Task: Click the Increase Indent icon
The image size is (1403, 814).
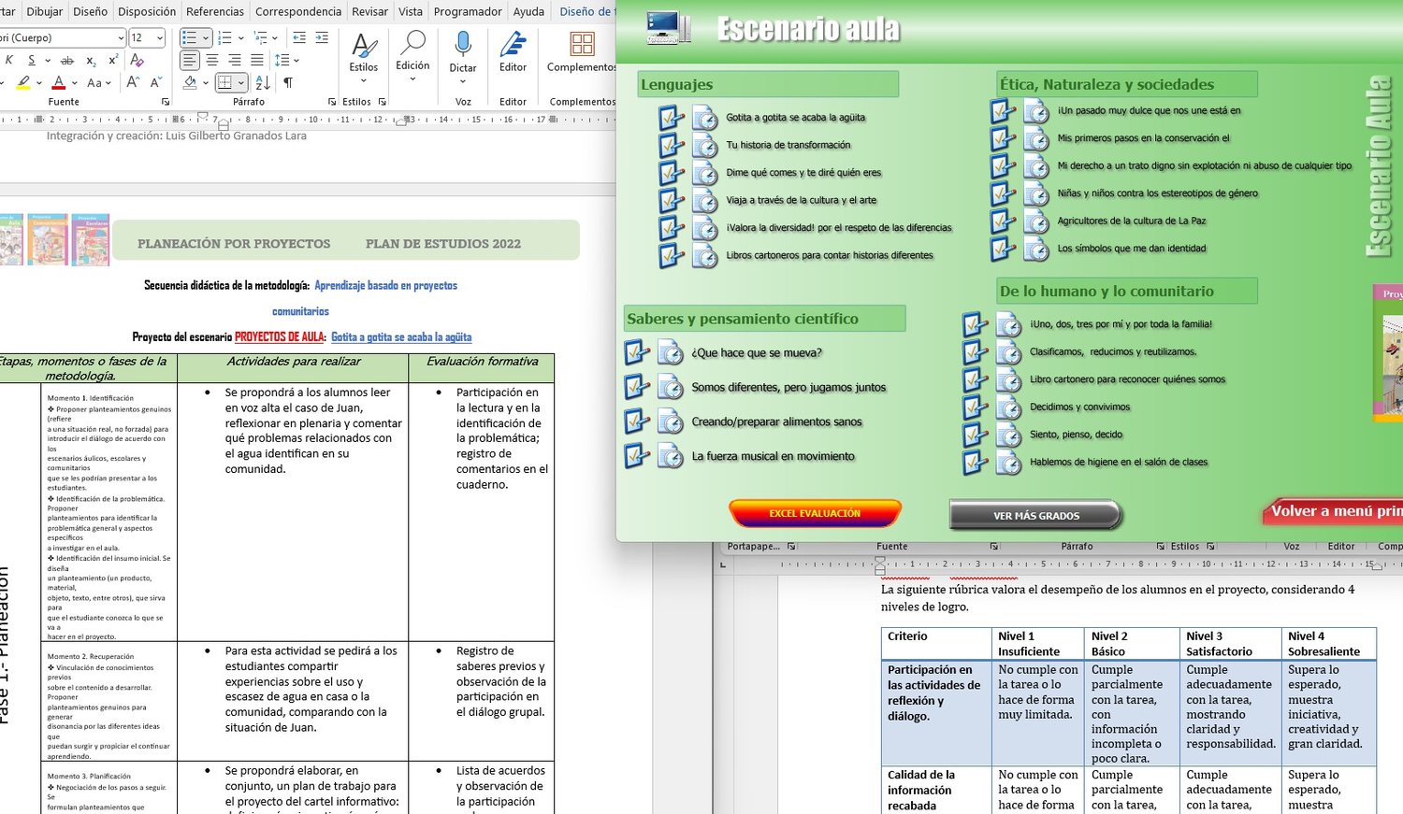Action: 322,38
